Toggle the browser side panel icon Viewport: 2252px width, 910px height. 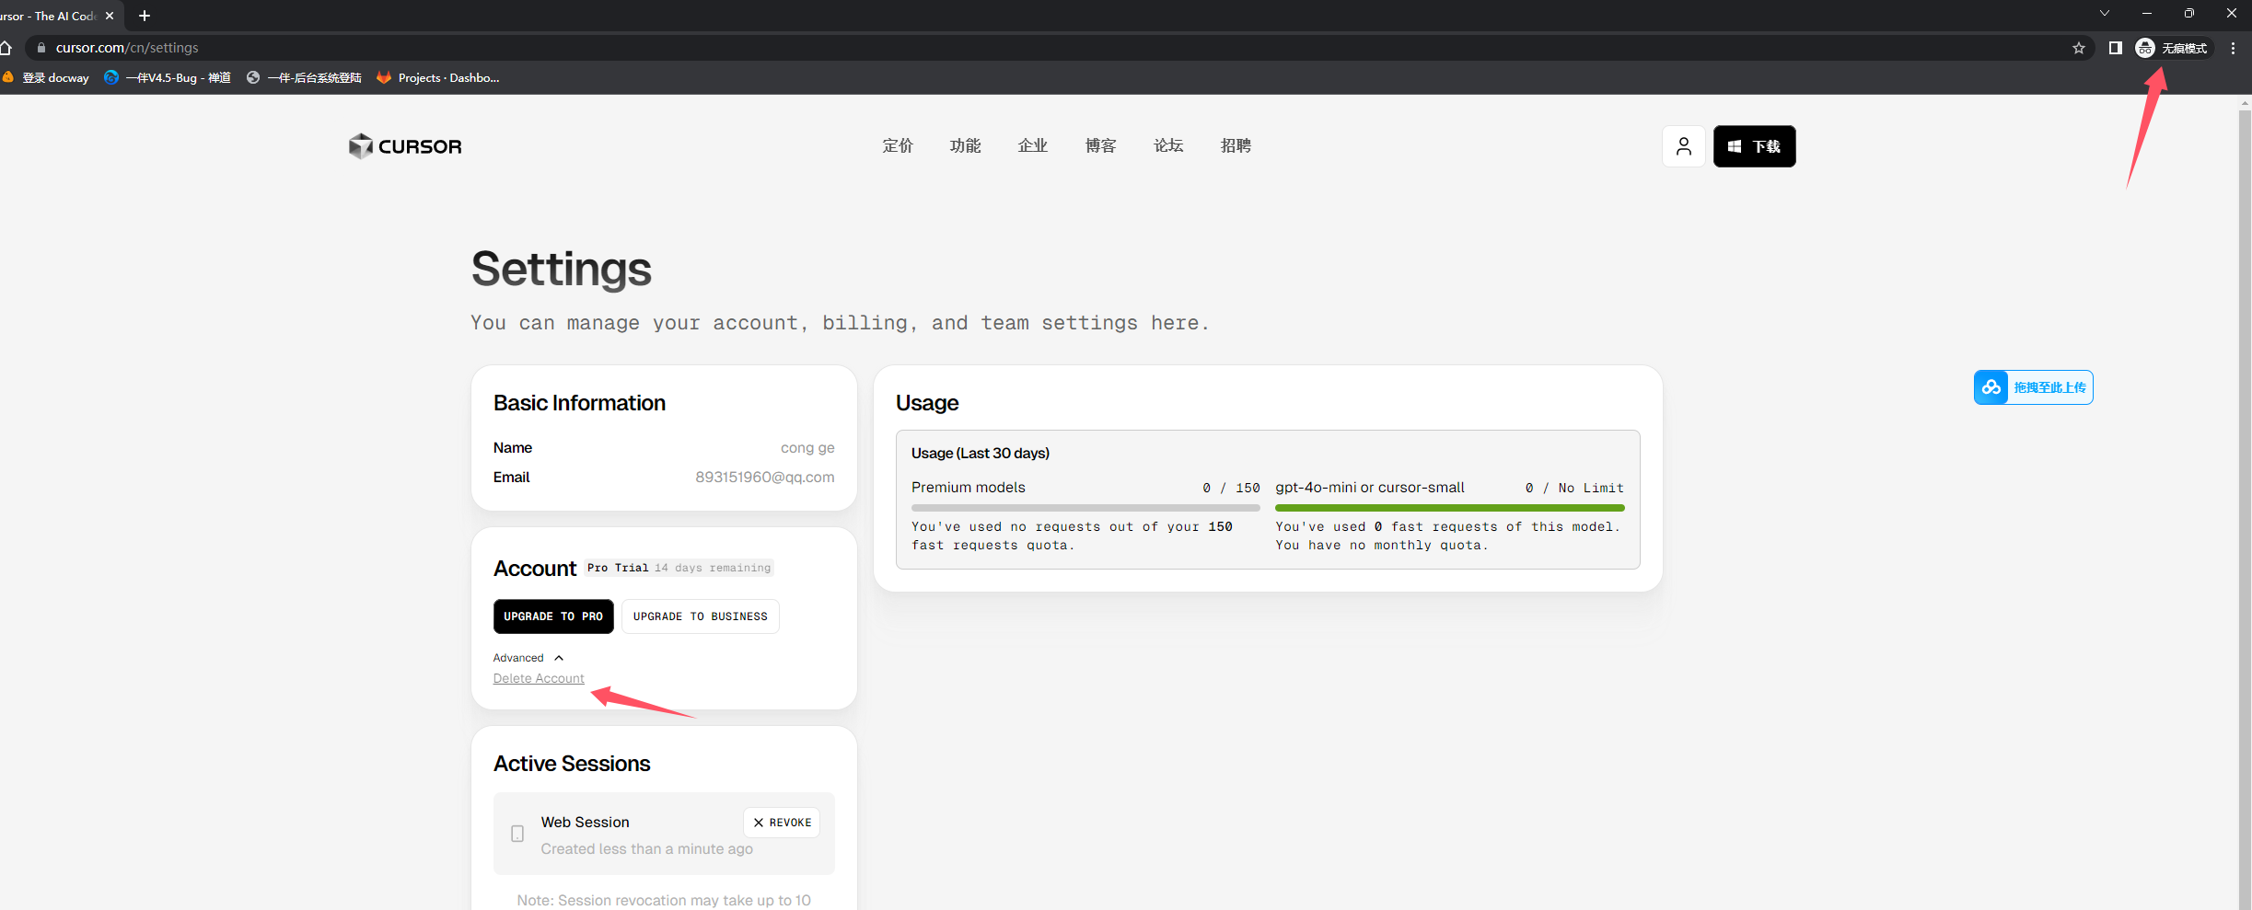2116,48
